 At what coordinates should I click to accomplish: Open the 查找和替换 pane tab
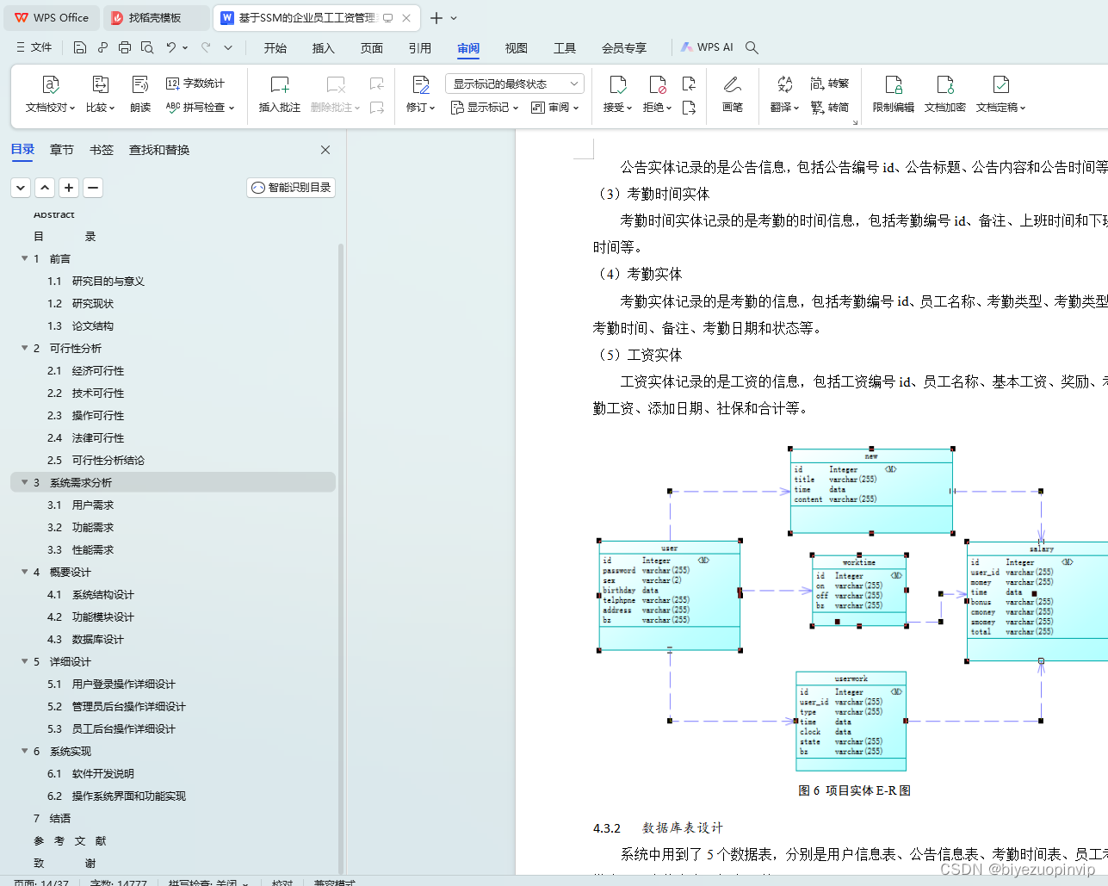click(159, 150)
